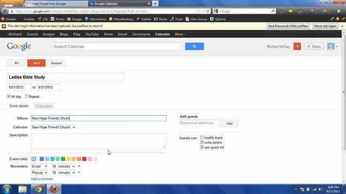
Task: Click the browser back navigation arrow
Action: click(x=5, y=11)
